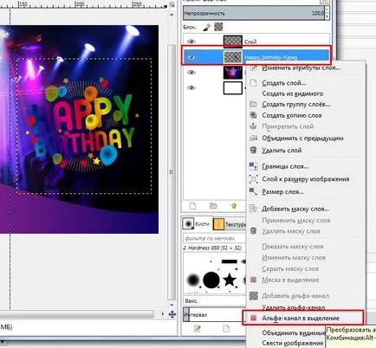The width and height of the screenshot is (376, 348).
Task: Click the brush filter by tags field
Action: click(214, 238)
